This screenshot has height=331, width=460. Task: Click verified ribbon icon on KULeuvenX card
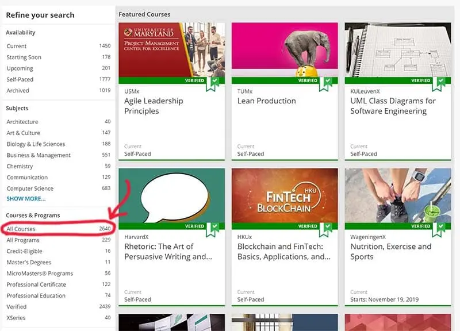[439, 84]
